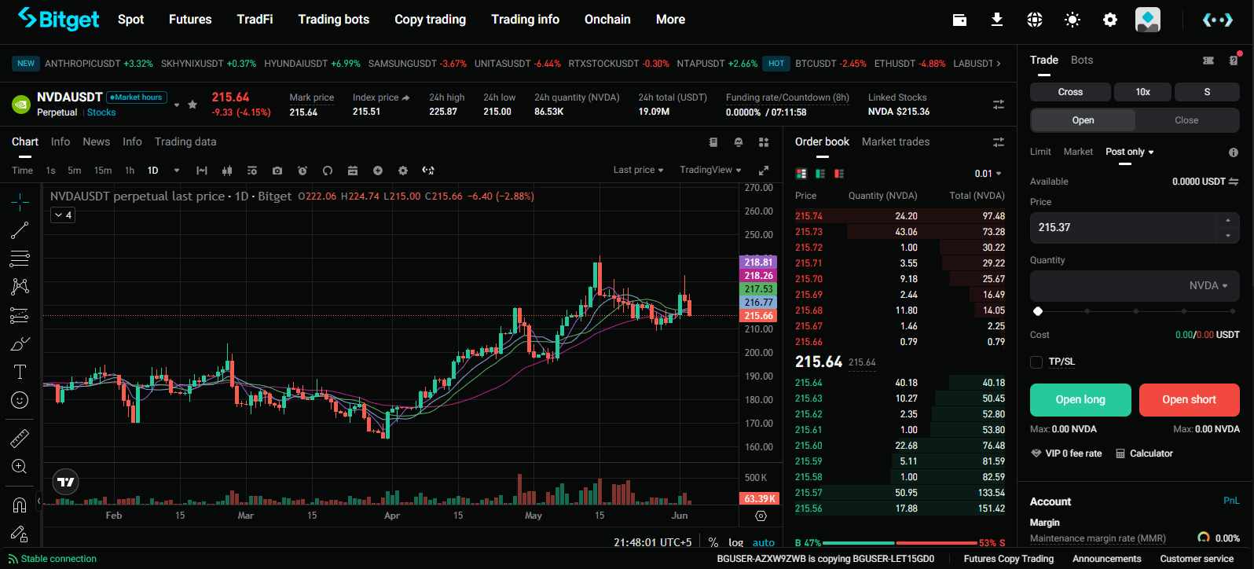The height and width of the screenshot is (569, 1254).
Task: Collapse the indicators legend showing 4
Action: 63,215
